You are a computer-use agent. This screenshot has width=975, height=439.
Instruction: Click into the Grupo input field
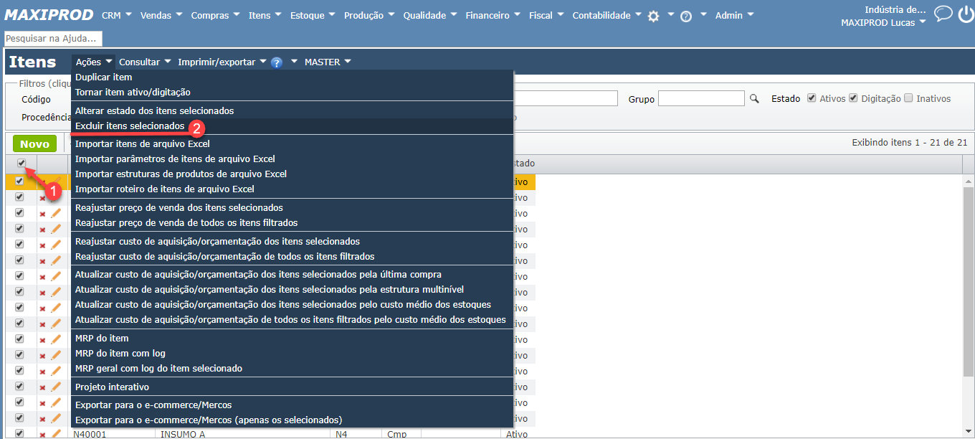pos(701,98)
